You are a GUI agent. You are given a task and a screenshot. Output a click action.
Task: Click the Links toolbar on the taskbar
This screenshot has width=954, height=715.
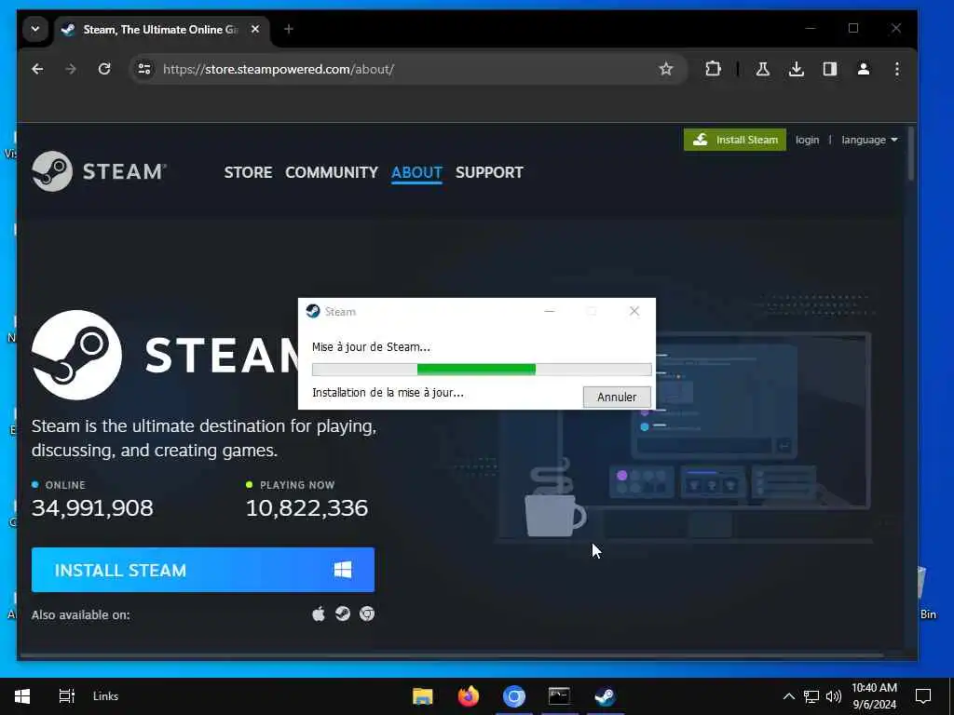point(105,696)
